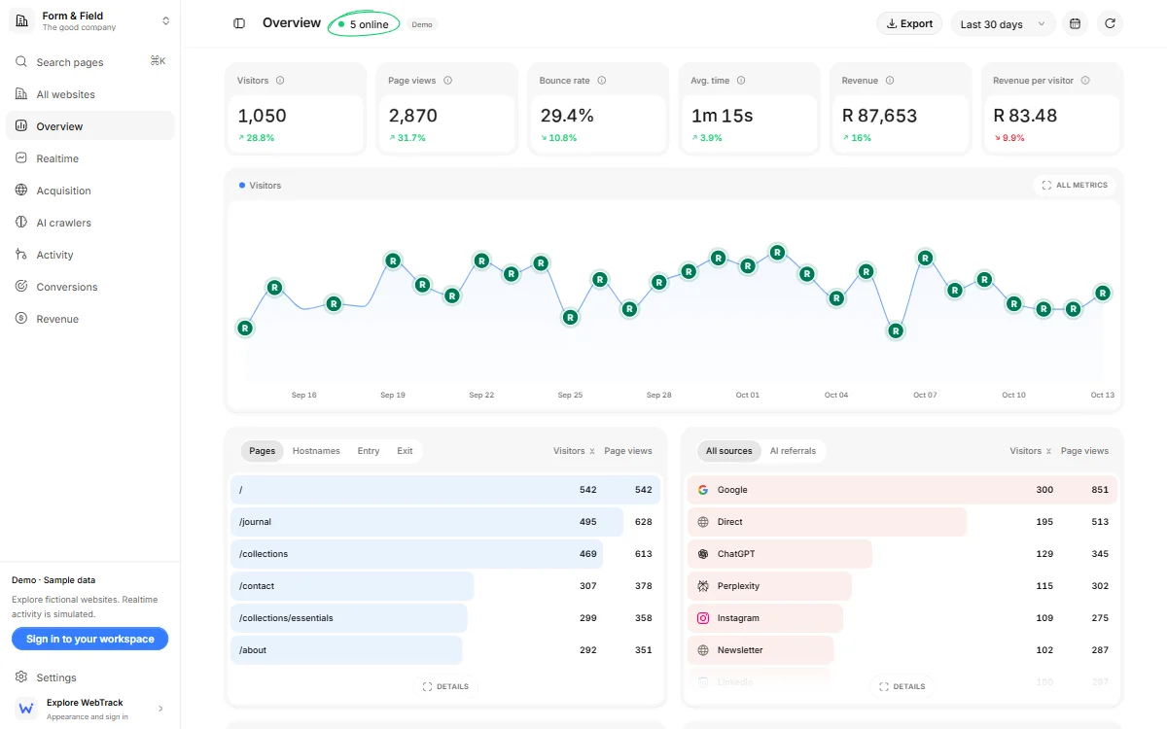Click the ChatGPT source icon
The height and width of the screenshot is (729, 1167).
703,554
